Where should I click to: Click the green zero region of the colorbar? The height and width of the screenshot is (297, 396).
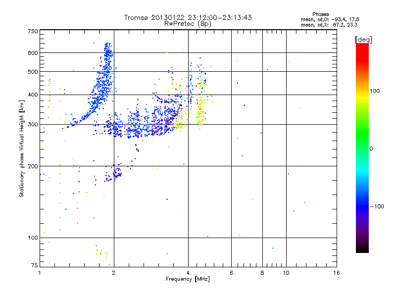point(362,148)
